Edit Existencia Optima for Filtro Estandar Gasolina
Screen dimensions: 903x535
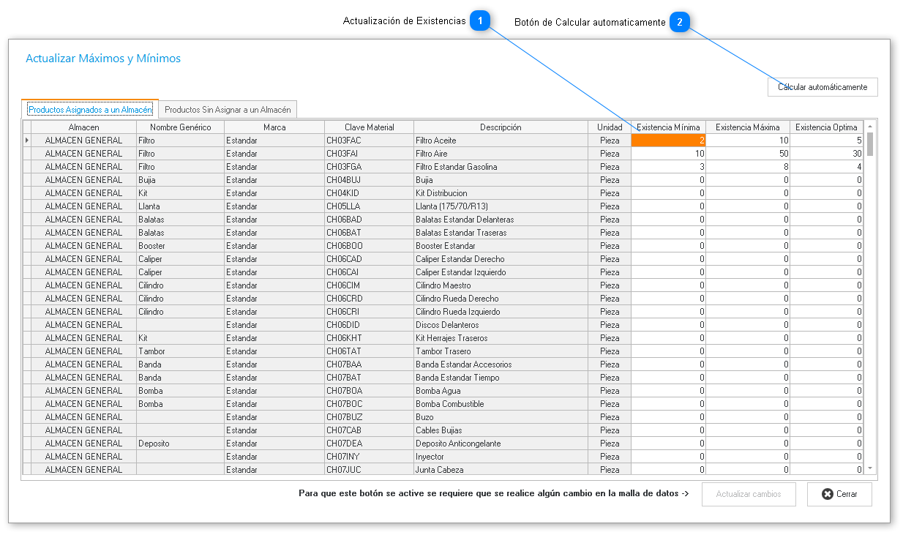(x=826, y=167)
